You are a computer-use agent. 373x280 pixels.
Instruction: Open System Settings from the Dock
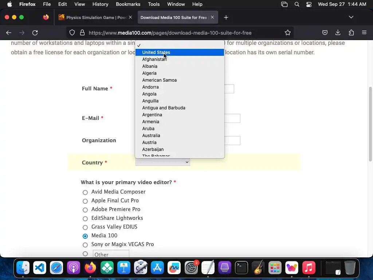pos(191,268)
